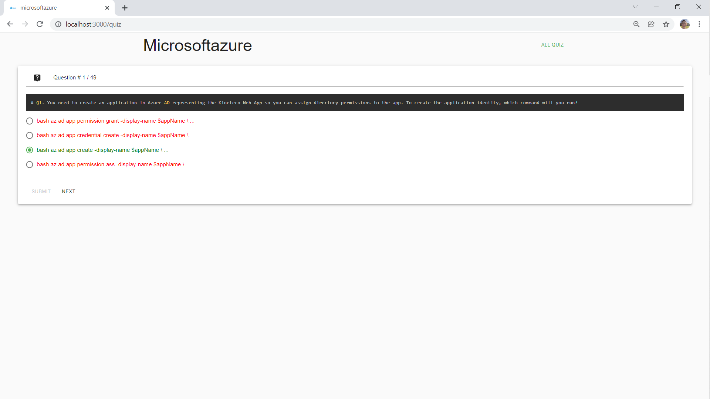
Task: Select the 'credential create' answer option
Action: tap(30, 136)
